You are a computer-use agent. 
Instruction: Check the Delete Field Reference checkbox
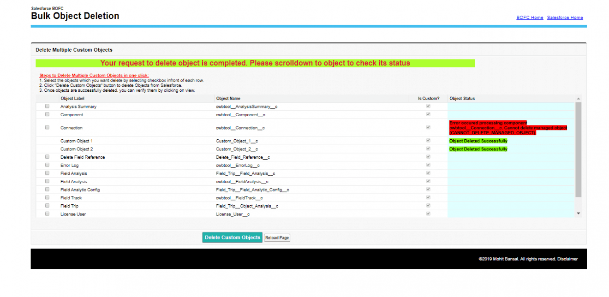tap(47, 157)
